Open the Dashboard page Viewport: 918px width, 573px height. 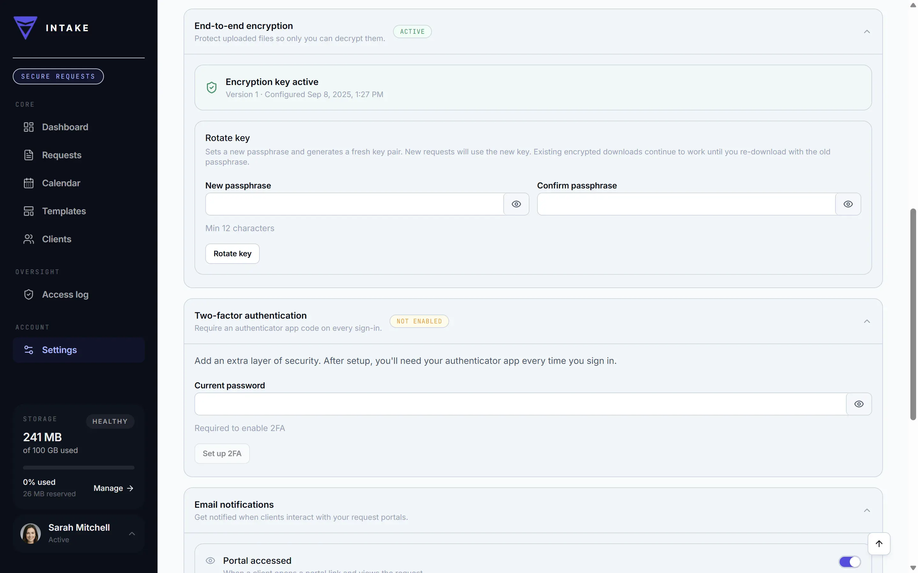click(x=78, y=127)
